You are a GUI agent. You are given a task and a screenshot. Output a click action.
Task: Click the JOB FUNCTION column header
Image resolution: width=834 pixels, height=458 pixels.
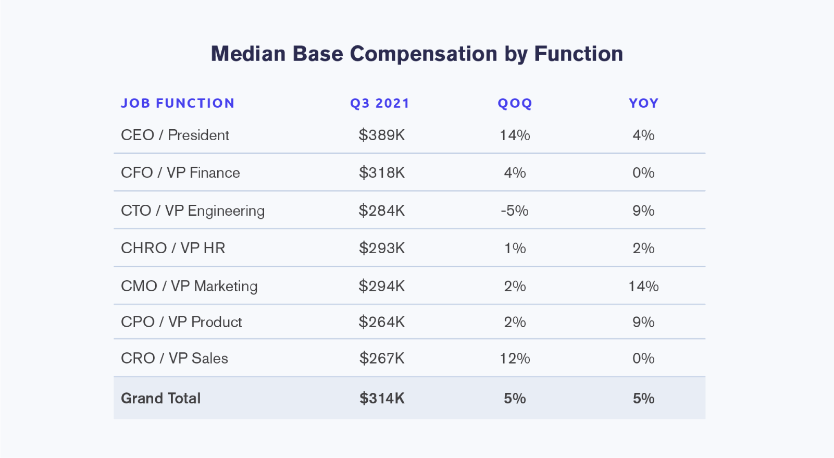(x=178, y=103)
